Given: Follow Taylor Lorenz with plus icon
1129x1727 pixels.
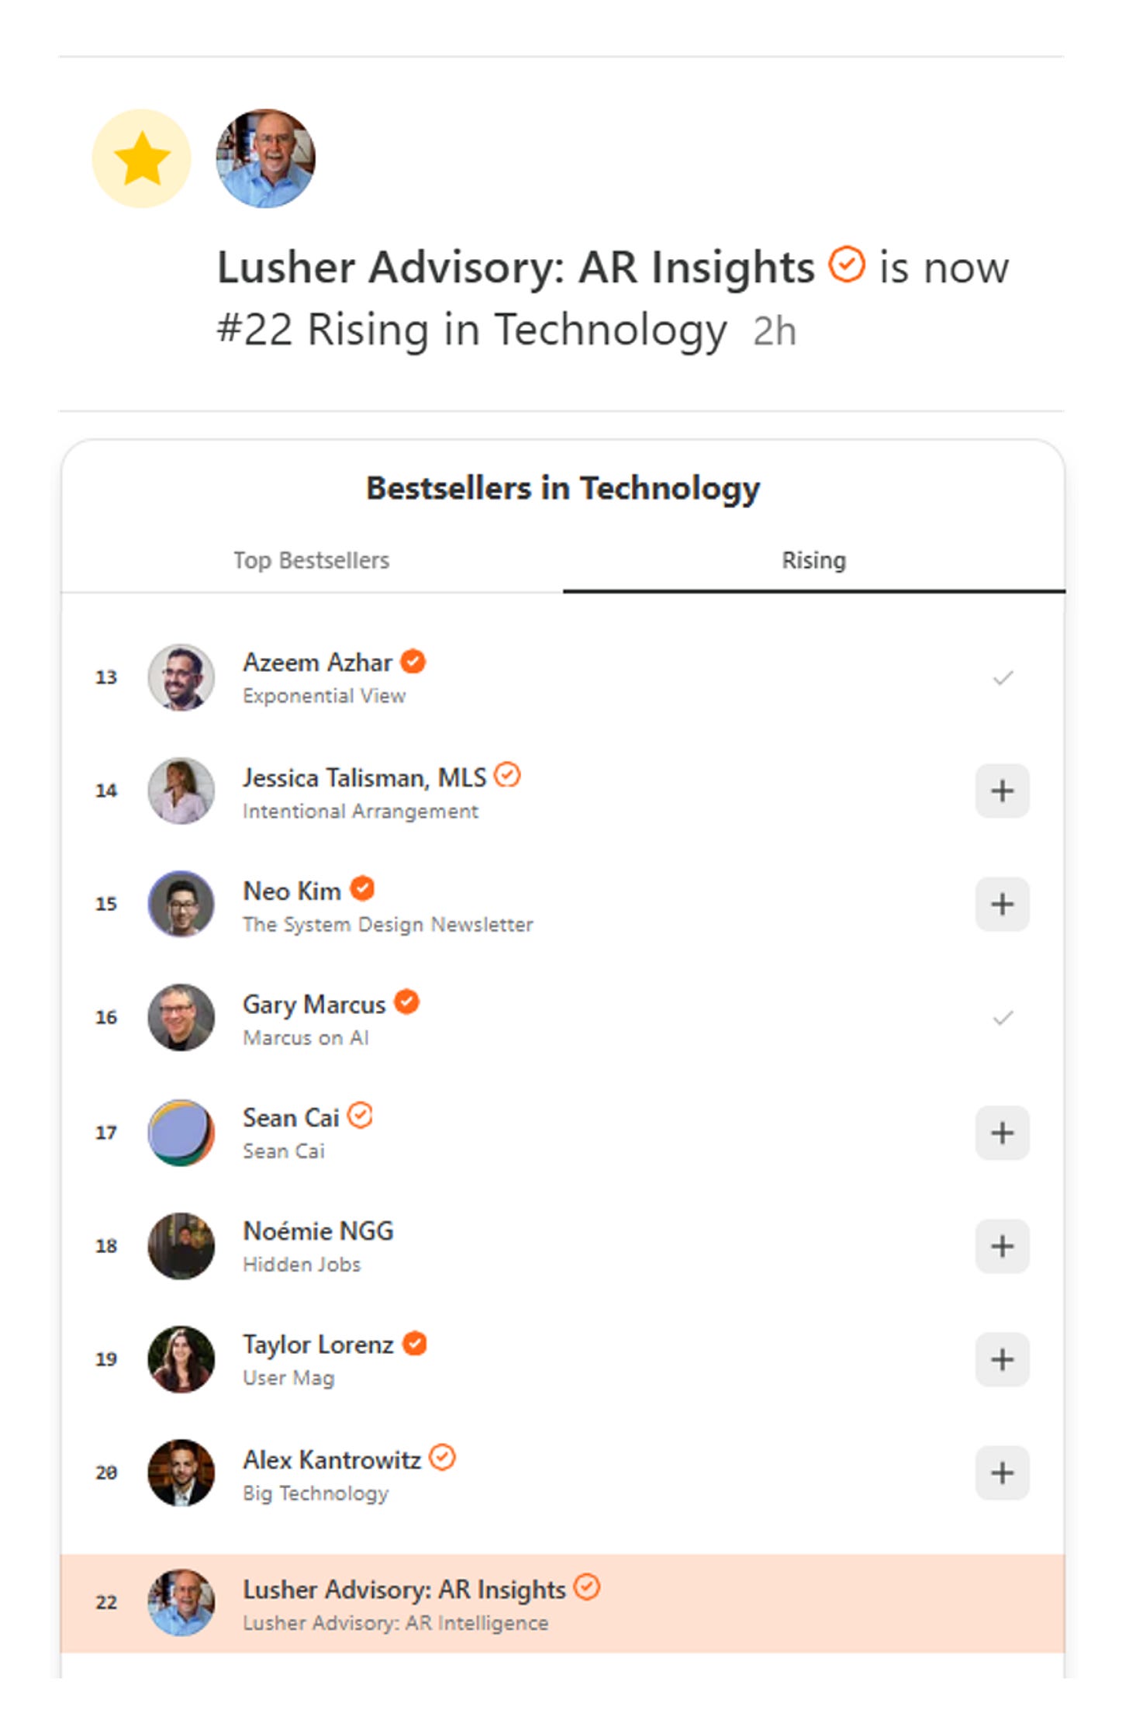Looking at the screenshot, I should (x=1002, y=1359).
